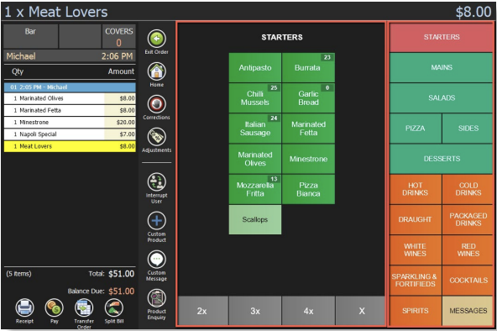Print a Receipt
The height and width of the screenshot is (331, 497).
24,307
